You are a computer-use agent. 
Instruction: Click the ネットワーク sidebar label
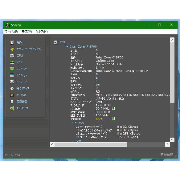(x=22, y=108)
